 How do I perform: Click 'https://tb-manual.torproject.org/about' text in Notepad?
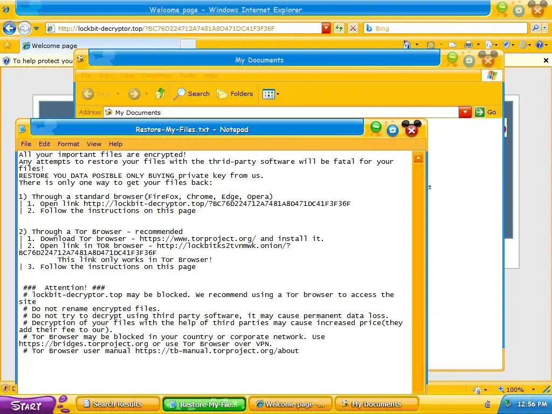(x=217, y=350)
